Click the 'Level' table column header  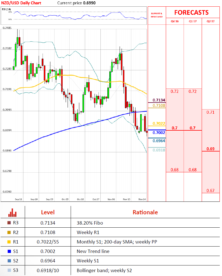tap(48, 212)
